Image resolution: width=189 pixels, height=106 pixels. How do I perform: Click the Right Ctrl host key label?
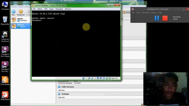pyautogui.click(x=114, y=78)
